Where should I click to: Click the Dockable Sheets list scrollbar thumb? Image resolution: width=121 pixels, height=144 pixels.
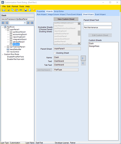pos(79,33)
